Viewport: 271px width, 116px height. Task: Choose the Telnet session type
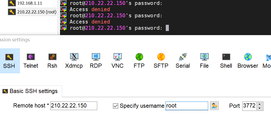point(31,61)
